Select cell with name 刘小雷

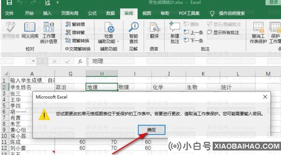32,148
